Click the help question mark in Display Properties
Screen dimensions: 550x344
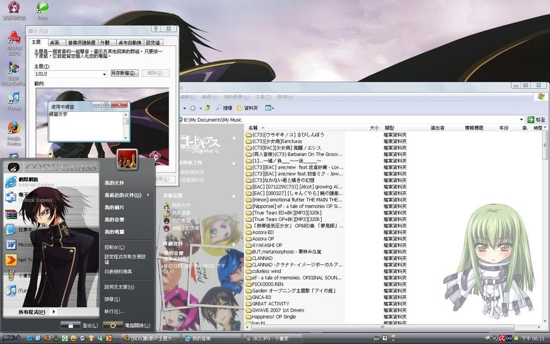coord(156,29)
